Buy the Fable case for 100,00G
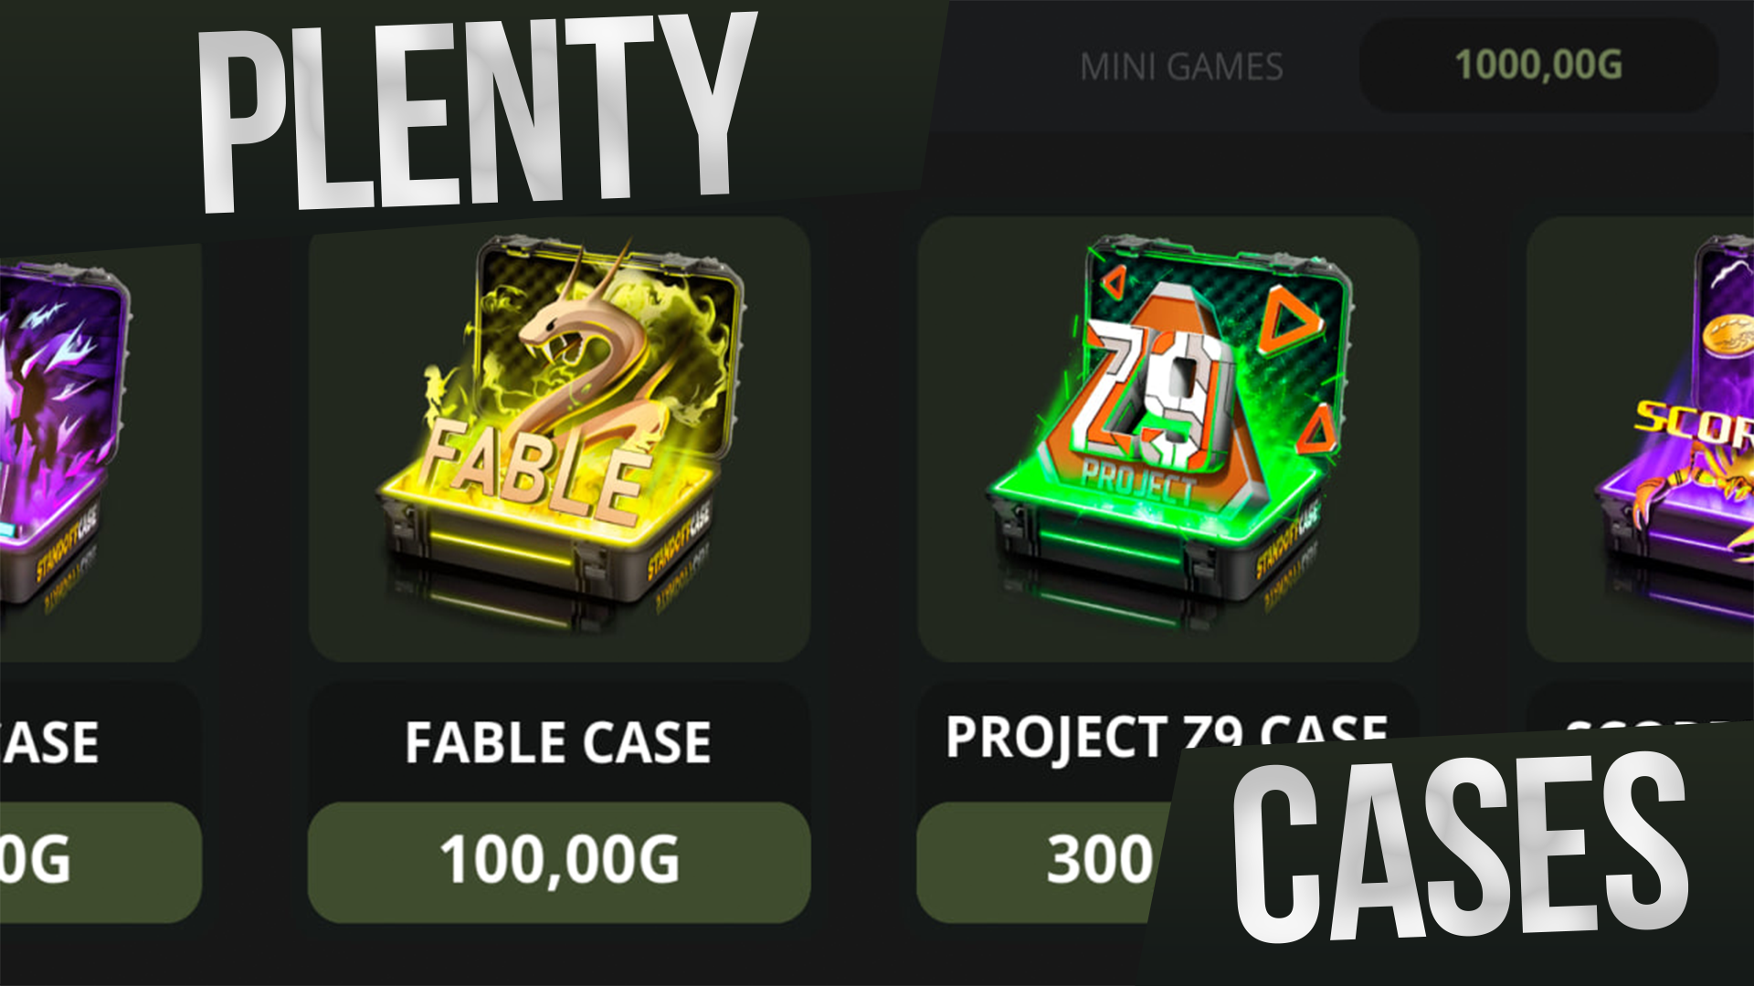The image size is (1754, 986). click(x=559, y=862)
